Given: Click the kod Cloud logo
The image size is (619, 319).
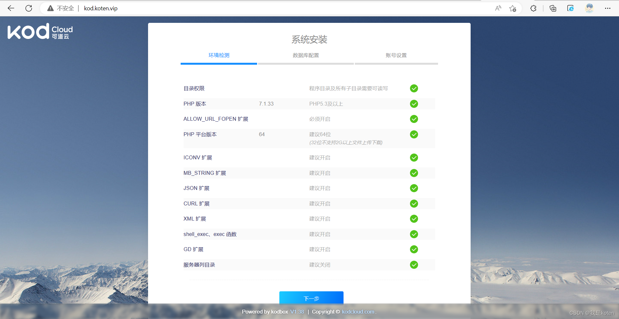Looking at the screenshot, I should pos(40,31).
